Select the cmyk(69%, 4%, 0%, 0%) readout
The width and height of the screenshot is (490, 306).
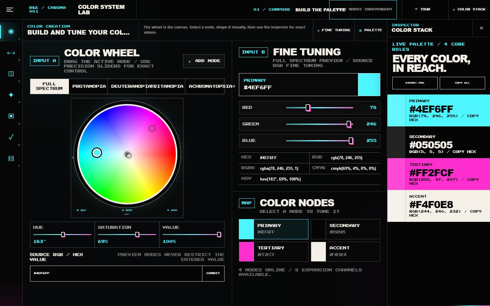point(353,168)
